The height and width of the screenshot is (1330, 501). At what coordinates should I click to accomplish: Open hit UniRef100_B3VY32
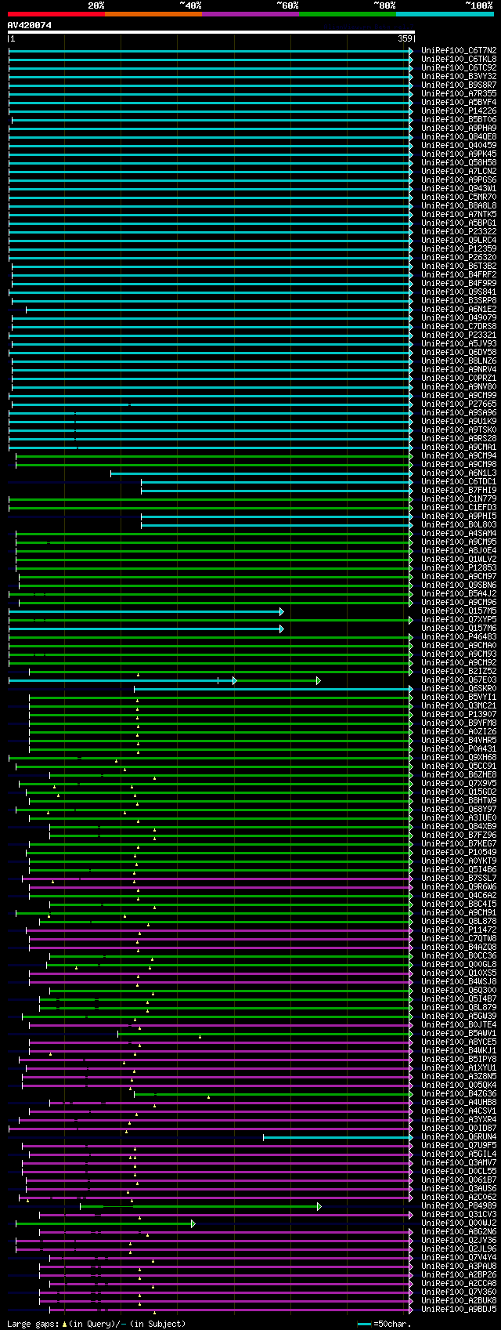click(x=459, y=76)
